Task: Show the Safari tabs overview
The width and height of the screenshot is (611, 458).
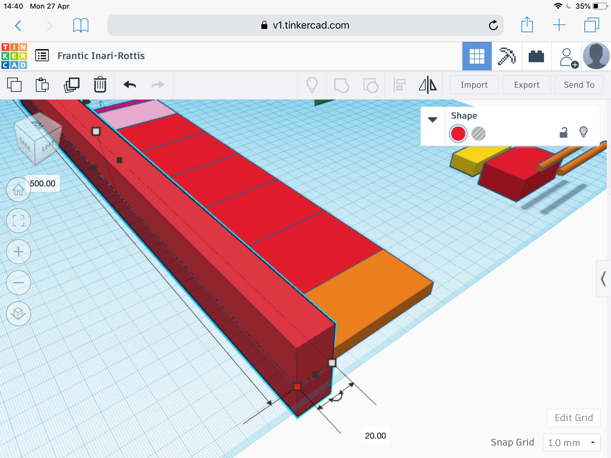Action: click(592, 25)
